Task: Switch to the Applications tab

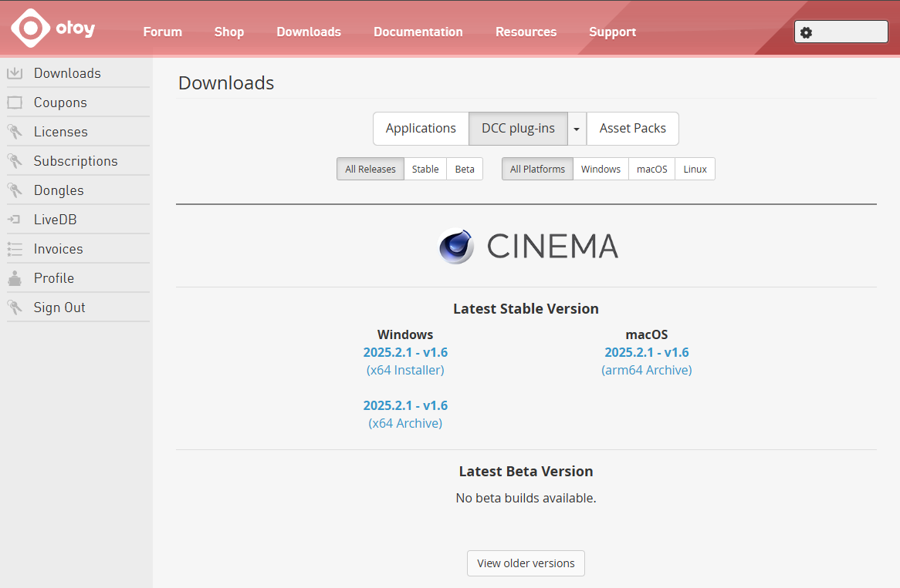Action: click(421, 129)
